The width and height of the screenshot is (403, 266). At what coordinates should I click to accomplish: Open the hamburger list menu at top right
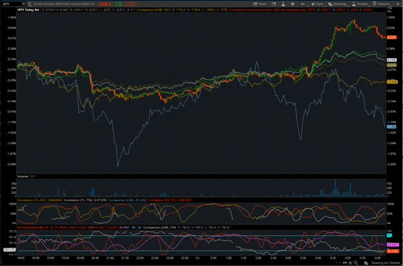click(397, 4)
